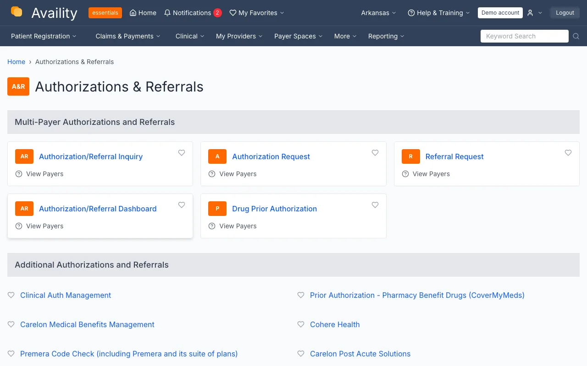Click help icon beside Authorization Request View Payers

pyautogui.click(x=212, y=174)
